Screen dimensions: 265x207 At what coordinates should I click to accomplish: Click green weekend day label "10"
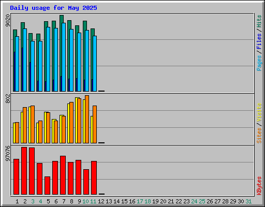pyautogui.click(x=85, y=201)
